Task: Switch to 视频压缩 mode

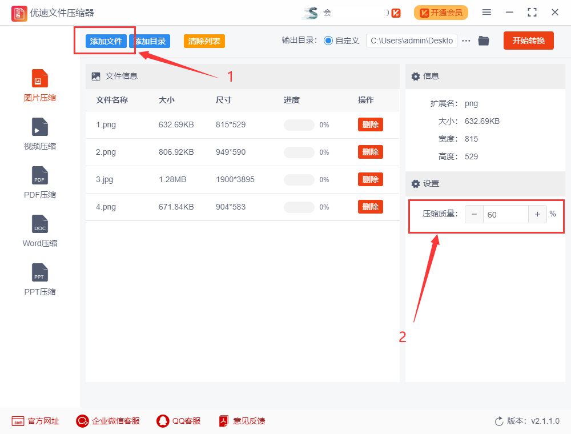Action: tap(39, 132)
